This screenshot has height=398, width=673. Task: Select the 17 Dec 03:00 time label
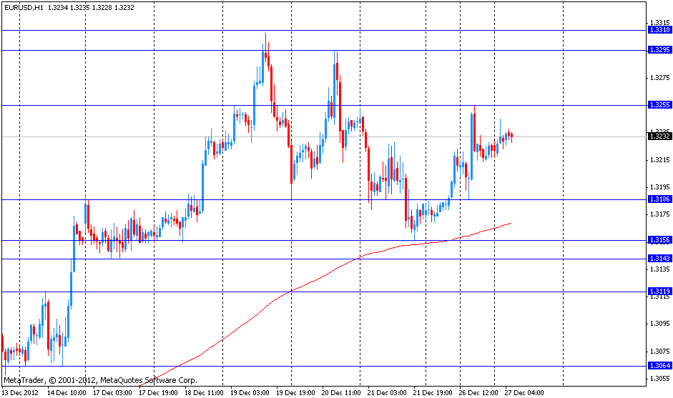click(112, 392)
